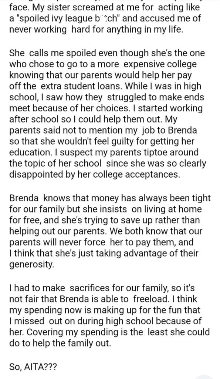This screenshot has height=379, width=220.
Task: Click the word "generosity."
Action: tap(32, 264)
